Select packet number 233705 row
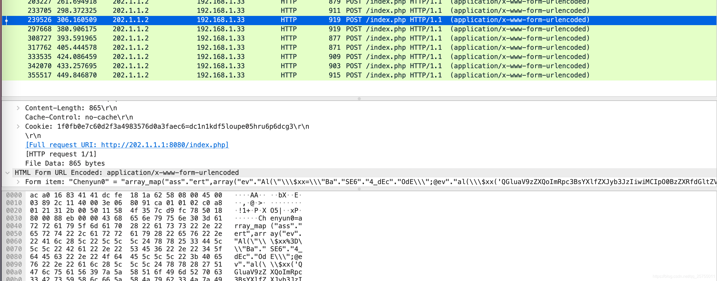 [359, 11]
